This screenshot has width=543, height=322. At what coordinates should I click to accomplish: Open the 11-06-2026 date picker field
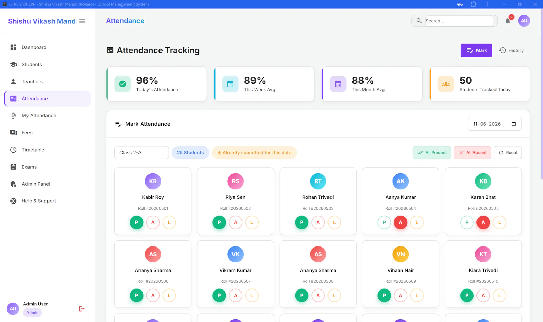[495, 124]
